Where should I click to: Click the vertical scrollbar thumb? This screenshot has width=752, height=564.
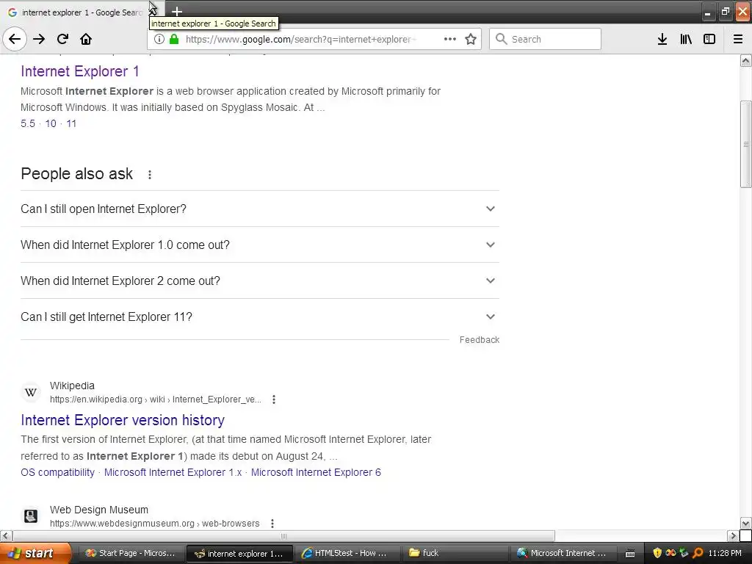(745, 144)
